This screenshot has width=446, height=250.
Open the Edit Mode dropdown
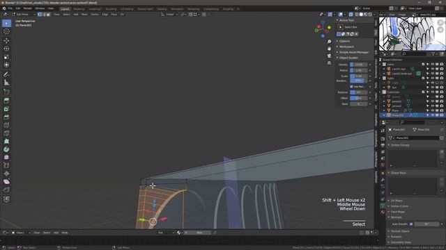[23, 14]
